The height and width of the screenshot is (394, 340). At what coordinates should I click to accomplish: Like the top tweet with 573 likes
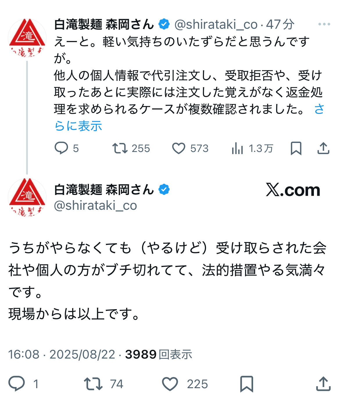179,148
